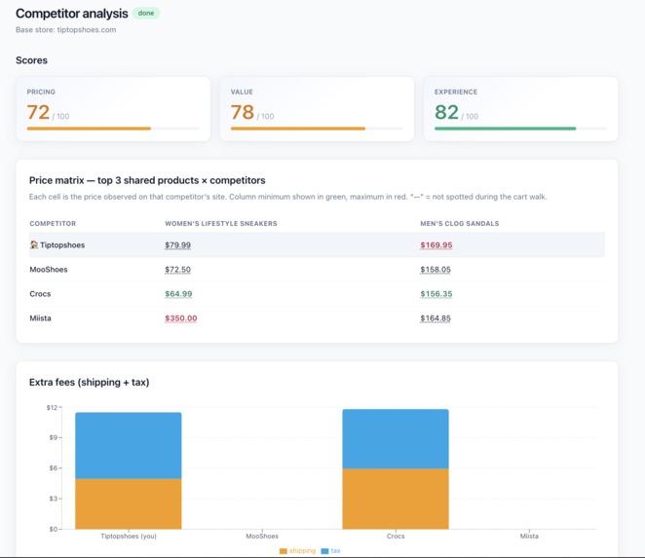Click the Experience score progress bar

[520, 129]
